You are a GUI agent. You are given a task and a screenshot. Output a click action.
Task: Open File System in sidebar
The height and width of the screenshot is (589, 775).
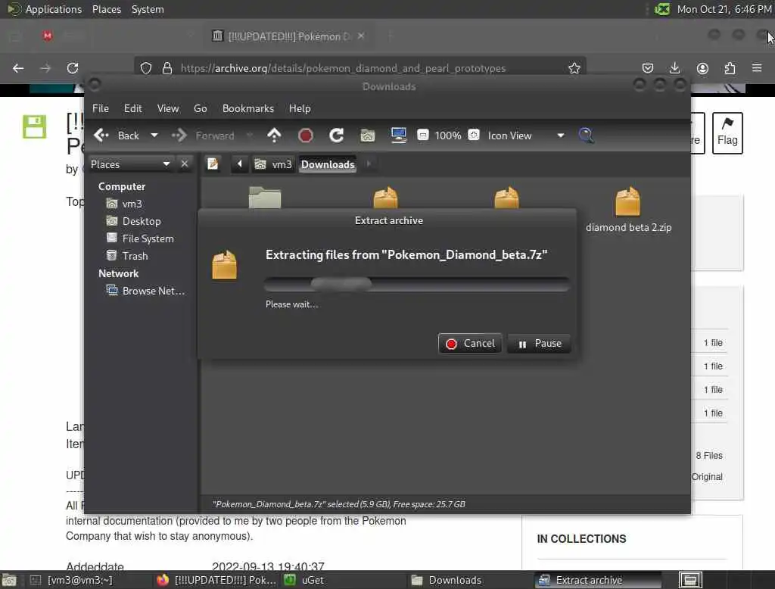point(140,238)
